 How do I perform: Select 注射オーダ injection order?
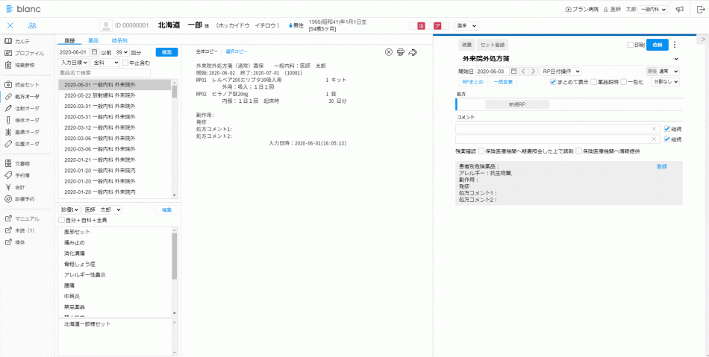coord(22,108)
